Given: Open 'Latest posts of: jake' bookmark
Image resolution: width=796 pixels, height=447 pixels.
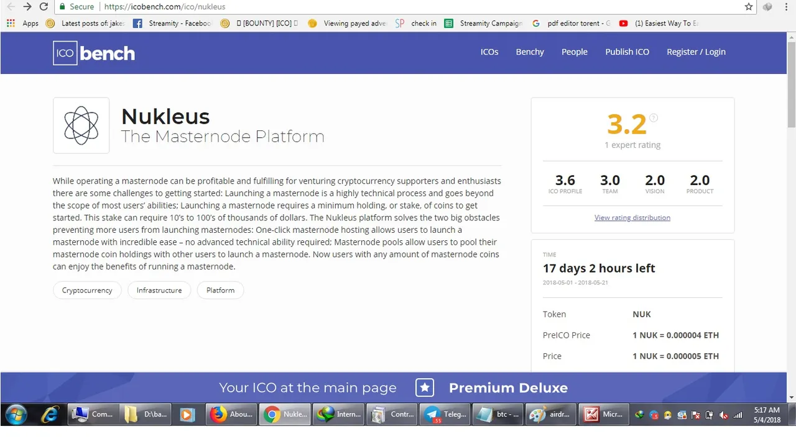Looking at the screenshot, I should tap(86, 23).
